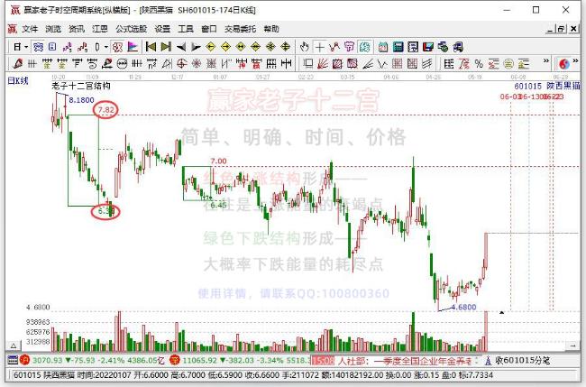Open the 公式选股 menu
This screenshot has height=387, width=586.
(131, 29)
